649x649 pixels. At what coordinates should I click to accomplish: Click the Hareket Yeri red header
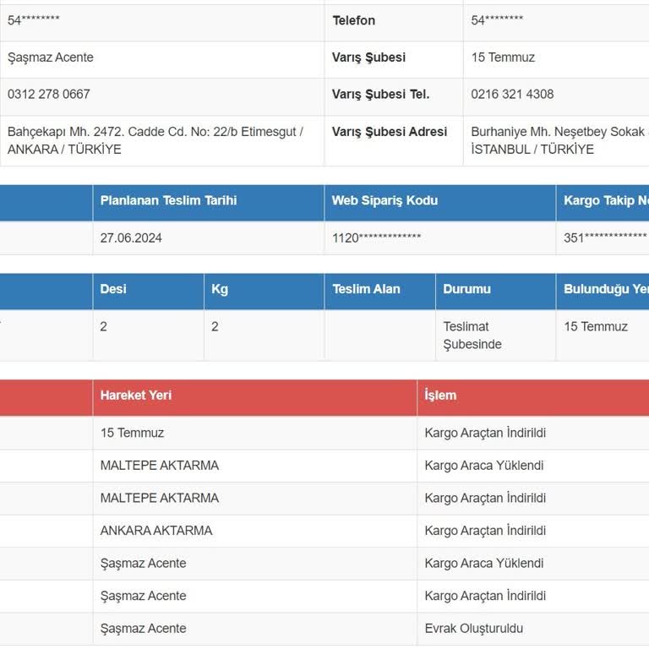[135, 395]
